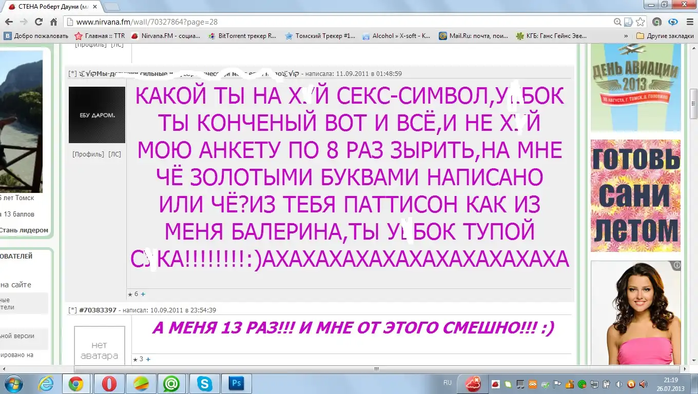The image size is (698, 394).
Task: Toggle the bookmark star for this page
Action: [640, 22]
